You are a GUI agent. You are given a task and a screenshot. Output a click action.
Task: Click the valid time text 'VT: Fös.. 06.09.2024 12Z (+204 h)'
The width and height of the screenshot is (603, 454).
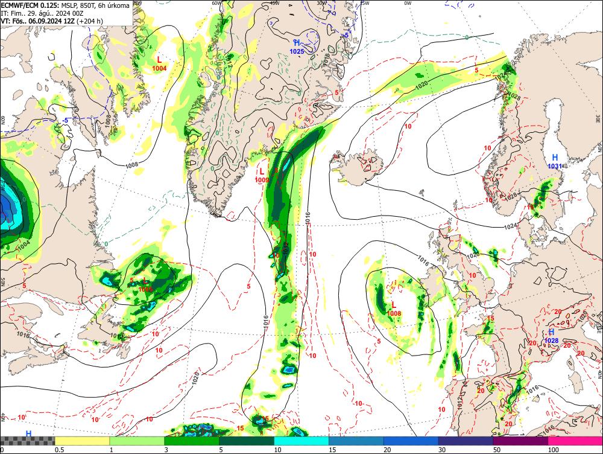pos(52,21)
